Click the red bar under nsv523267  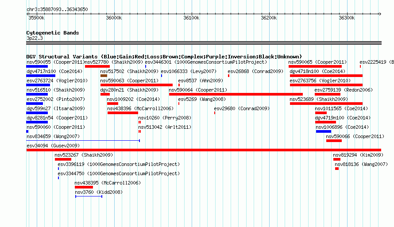click(63, 159)
